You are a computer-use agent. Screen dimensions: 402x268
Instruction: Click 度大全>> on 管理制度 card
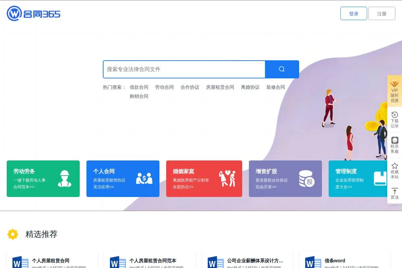(344, 187)
